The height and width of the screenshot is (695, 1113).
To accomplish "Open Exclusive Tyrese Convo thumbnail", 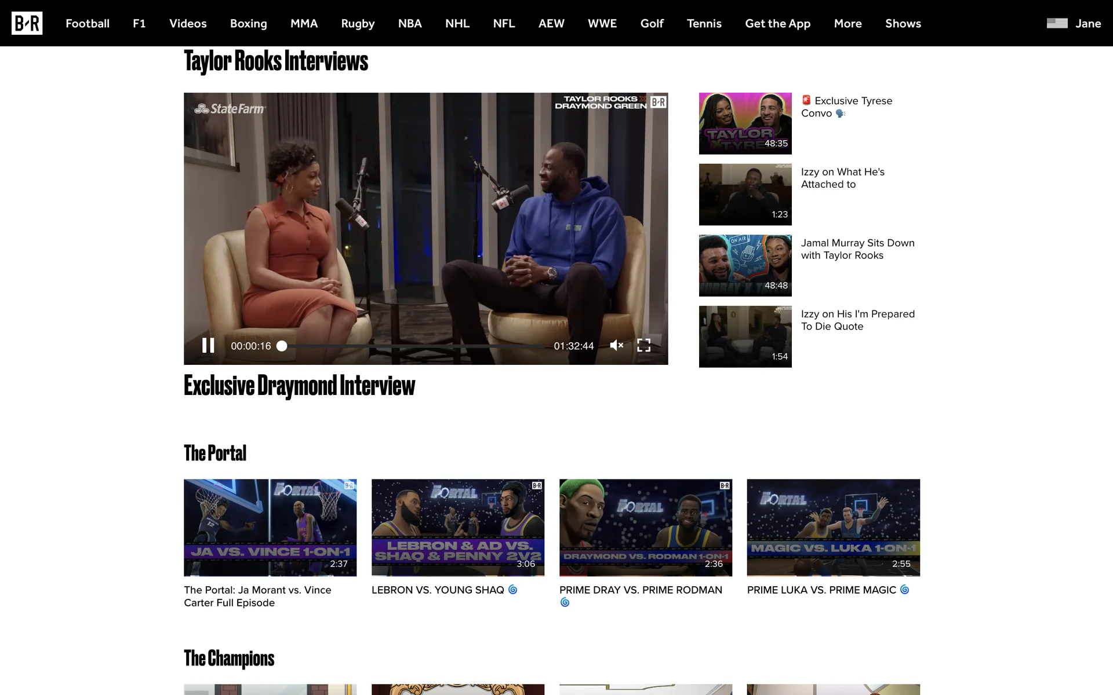I will tap(745, 123).
